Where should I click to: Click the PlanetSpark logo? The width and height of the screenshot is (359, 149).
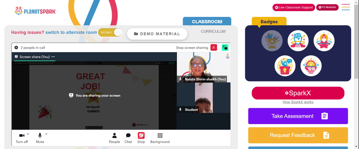pos(35,11)
